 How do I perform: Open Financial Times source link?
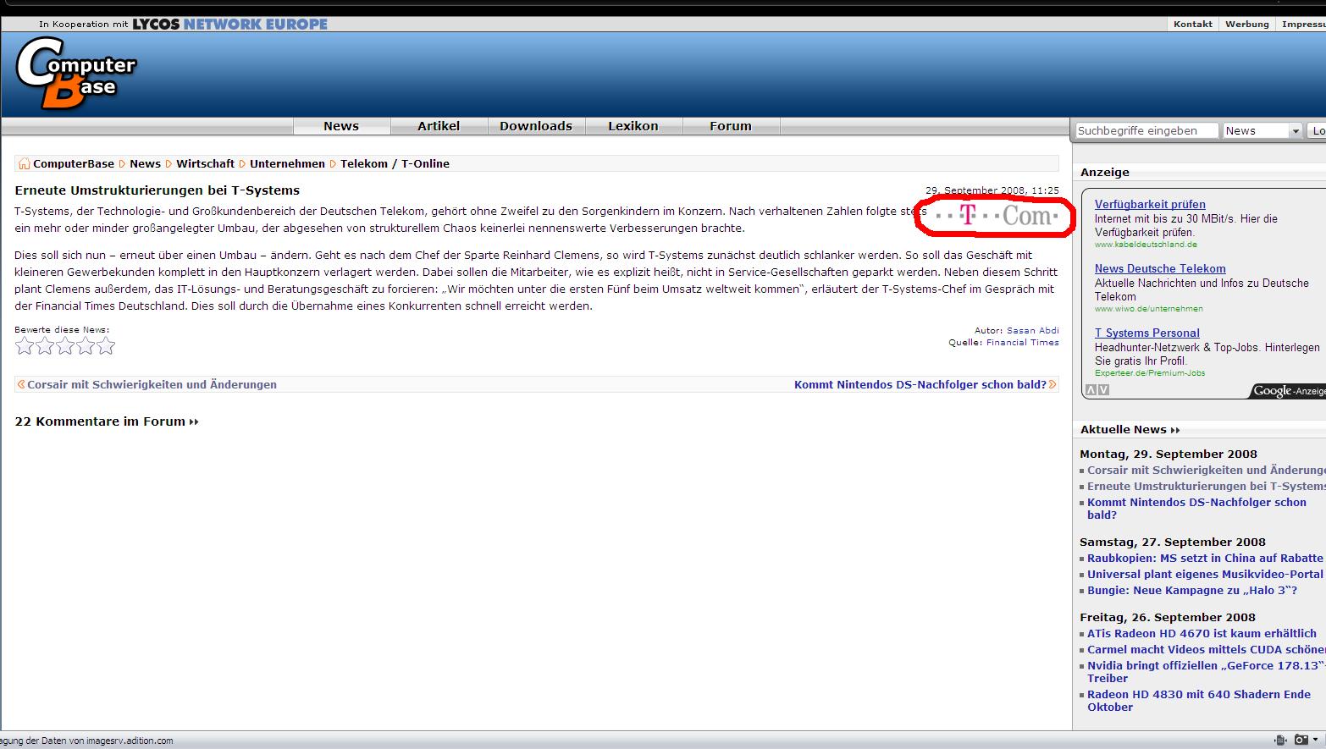coord(1022,343)
